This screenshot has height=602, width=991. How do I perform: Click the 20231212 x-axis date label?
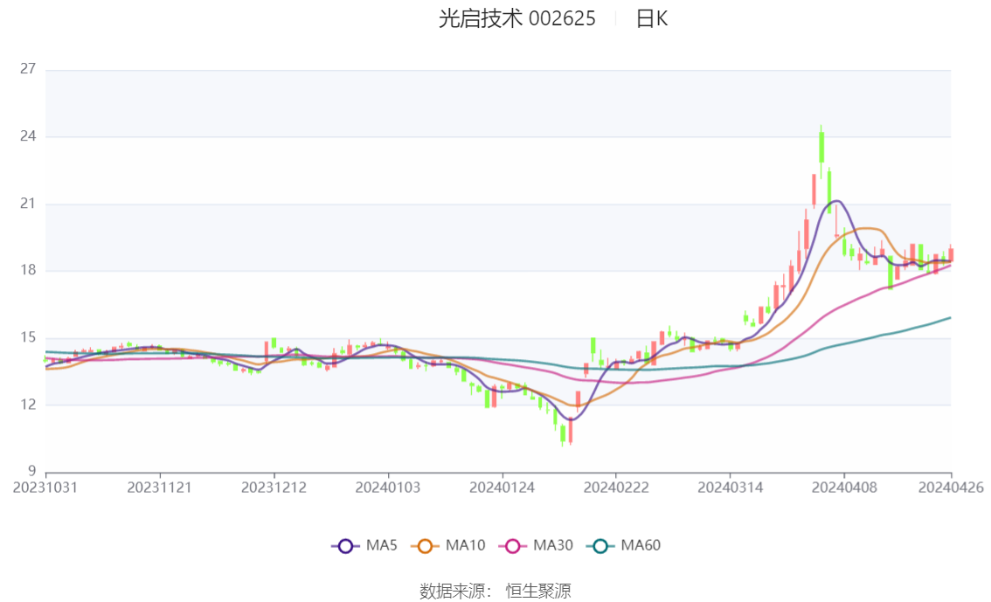point(274,488)
